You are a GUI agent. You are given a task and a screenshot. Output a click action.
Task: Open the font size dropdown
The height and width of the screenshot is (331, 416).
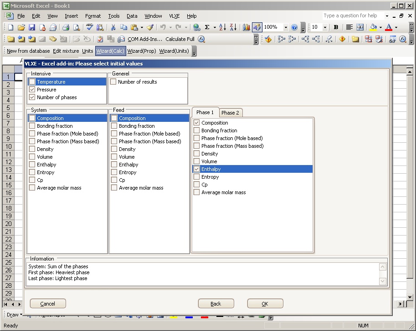point(325,27)
